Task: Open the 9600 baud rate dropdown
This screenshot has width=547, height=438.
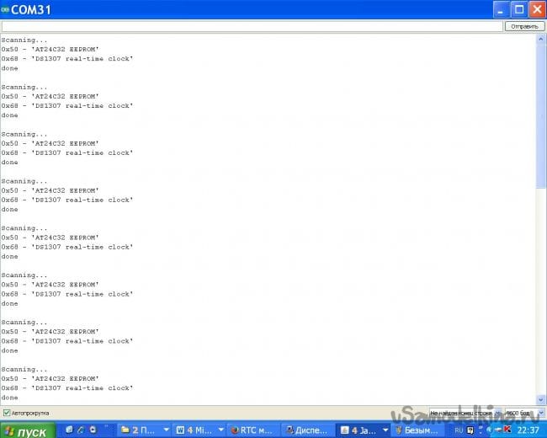Action: pos(523,413)
